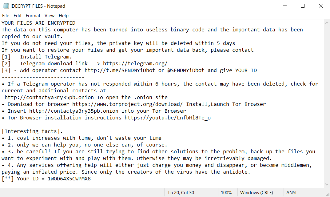Open the View menu
330x197 pixels.
pos(49,16)
